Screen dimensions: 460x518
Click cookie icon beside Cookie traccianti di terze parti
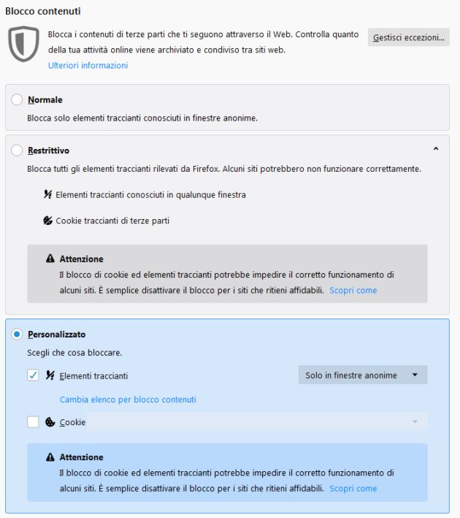[49, 220]
